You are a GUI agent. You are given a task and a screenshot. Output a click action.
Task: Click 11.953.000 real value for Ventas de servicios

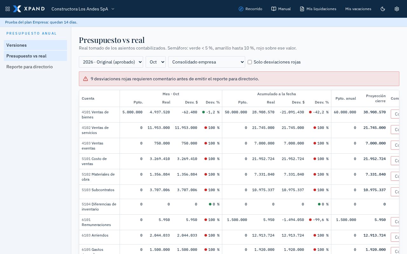pyautogui.click(x=159, y=128)
